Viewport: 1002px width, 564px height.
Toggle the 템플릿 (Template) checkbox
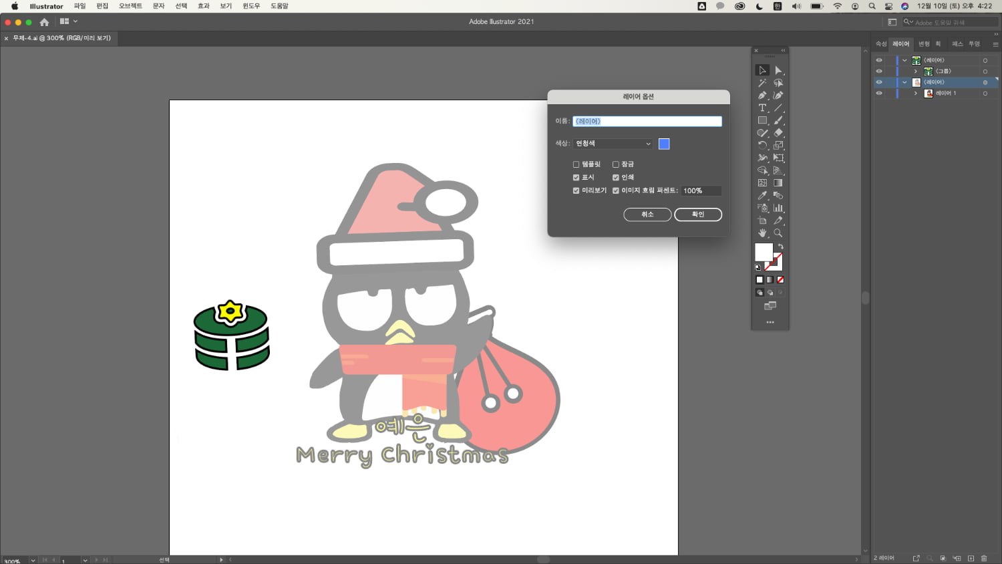click(x=576, y=164)
